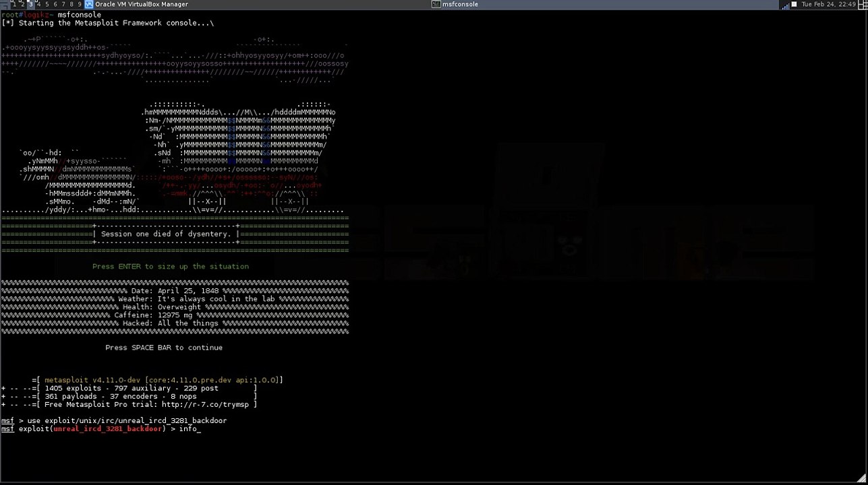Focus the msfconsole task in the taskbar
The image size is (868, 485).
461,4
